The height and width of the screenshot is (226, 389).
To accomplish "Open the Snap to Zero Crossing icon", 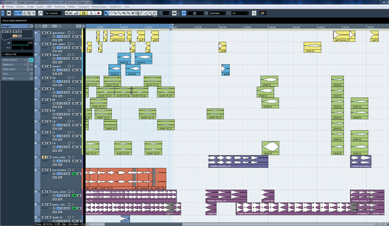I will 254,13.
